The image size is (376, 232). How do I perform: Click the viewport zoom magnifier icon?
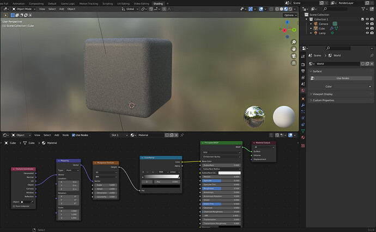[294, 42]
